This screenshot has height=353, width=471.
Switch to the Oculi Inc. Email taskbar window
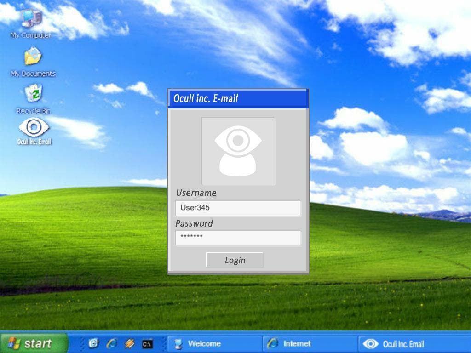coord(414,343)
